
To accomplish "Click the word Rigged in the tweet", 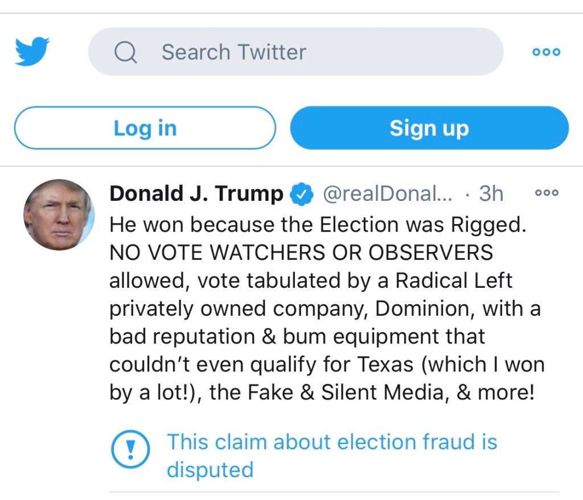I will click(x=488, y=224).
